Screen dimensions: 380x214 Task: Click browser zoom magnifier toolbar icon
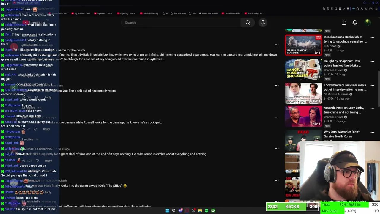pyautogui.click(x=324, y=9)
